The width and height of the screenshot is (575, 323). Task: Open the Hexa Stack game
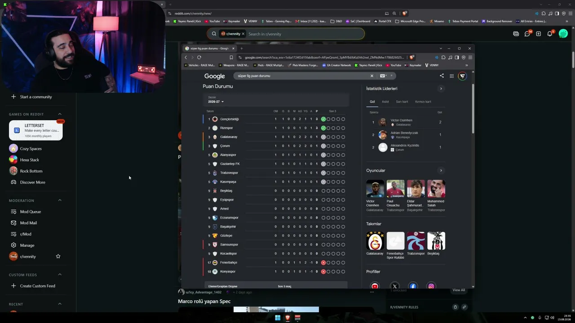30,160
